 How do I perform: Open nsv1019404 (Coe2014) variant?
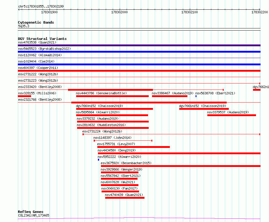click(x=36, y=61)
